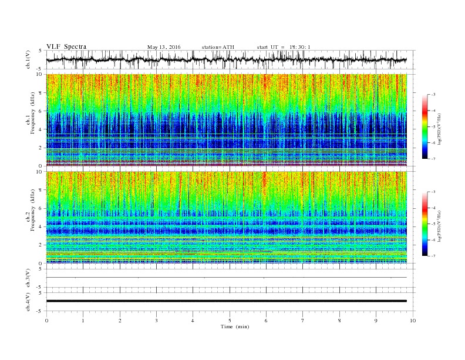Click the "0" tick on the time axis
This screenshot has height=360, width=465.
pyautogui.click(x=46, y=321)
